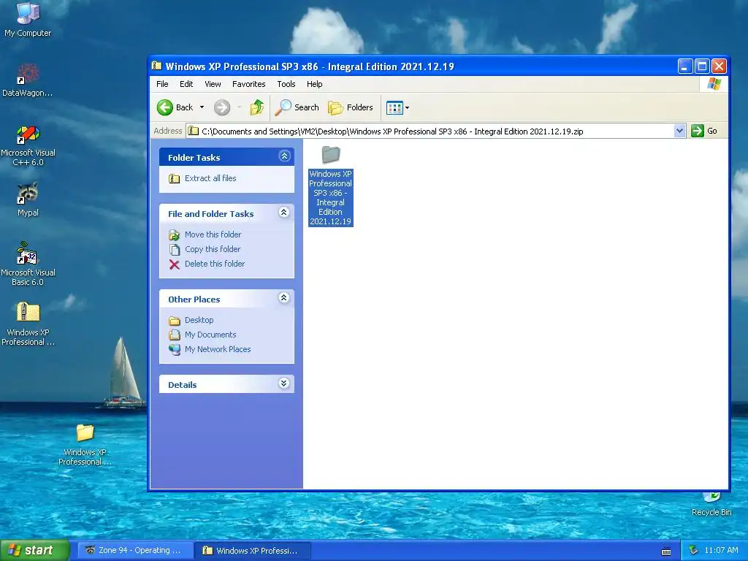Click Copy this folder link

pyautogui.click(x=213, y=249)
